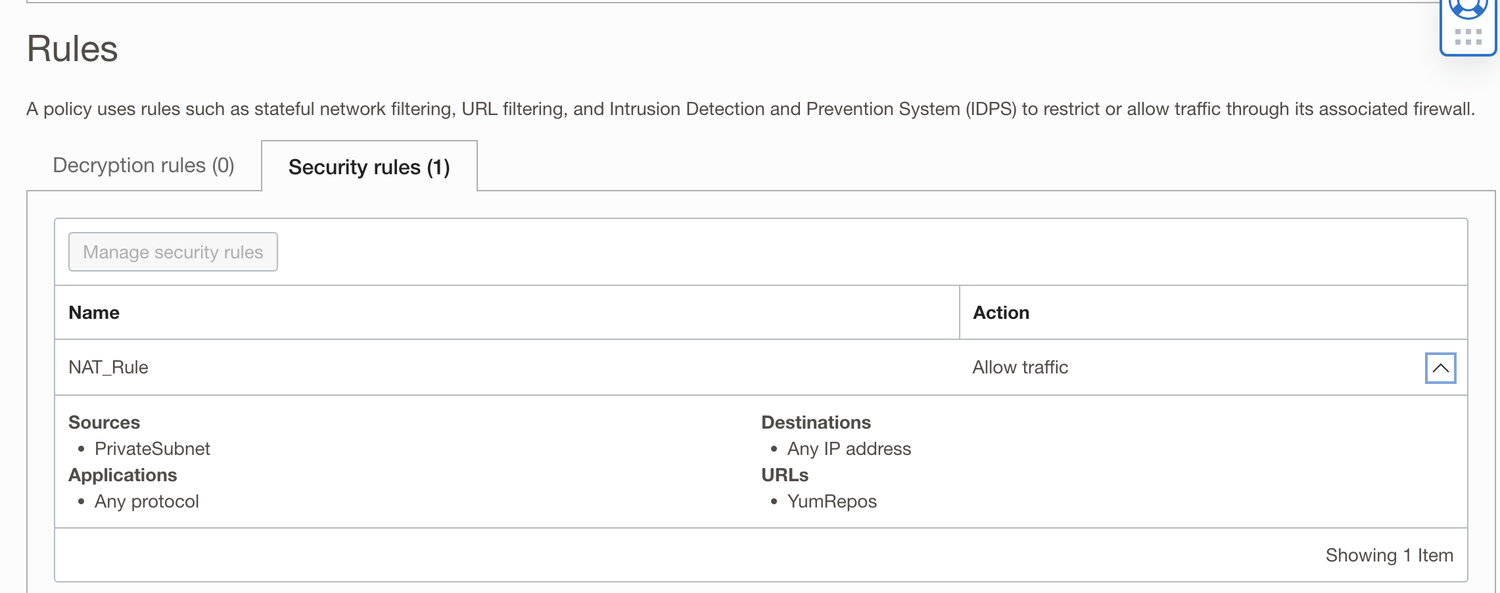
Task: Click PrivateSubnet under Sources
Action: tap(152, 449)
